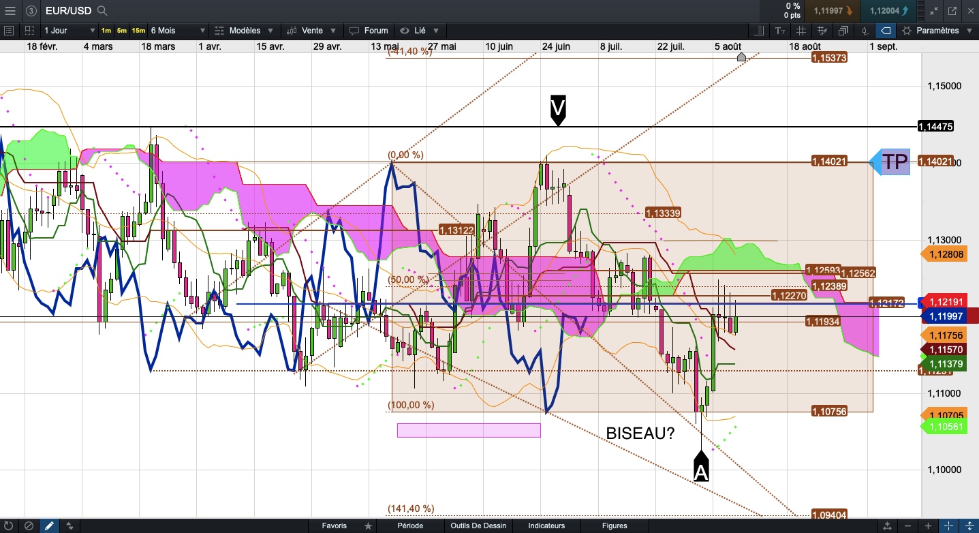
Task: Open the stacked windows icon
Action: (843, 31)
